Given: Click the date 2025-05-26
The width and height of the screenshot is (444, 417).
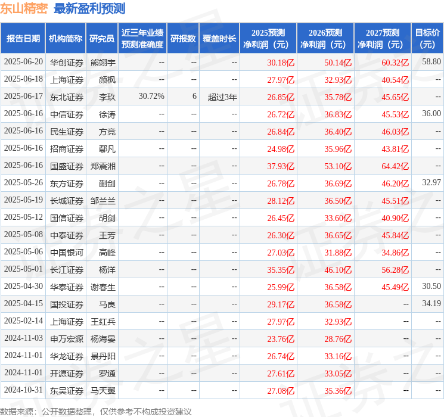Looking at the screenshot, I should click(23, 183).
